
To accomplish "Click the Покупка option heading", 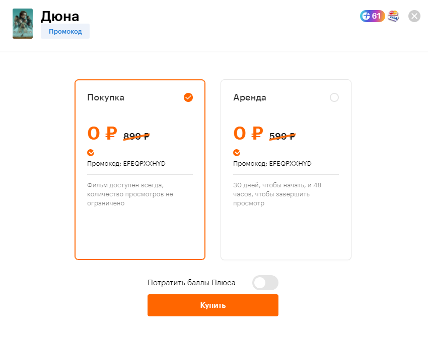I will tap(106, 97).
